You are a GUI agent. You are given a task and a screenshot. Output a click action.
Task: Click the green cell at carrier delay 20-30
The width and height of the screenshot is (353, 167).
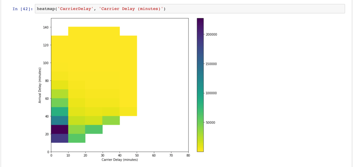click(x=94, y=129)
